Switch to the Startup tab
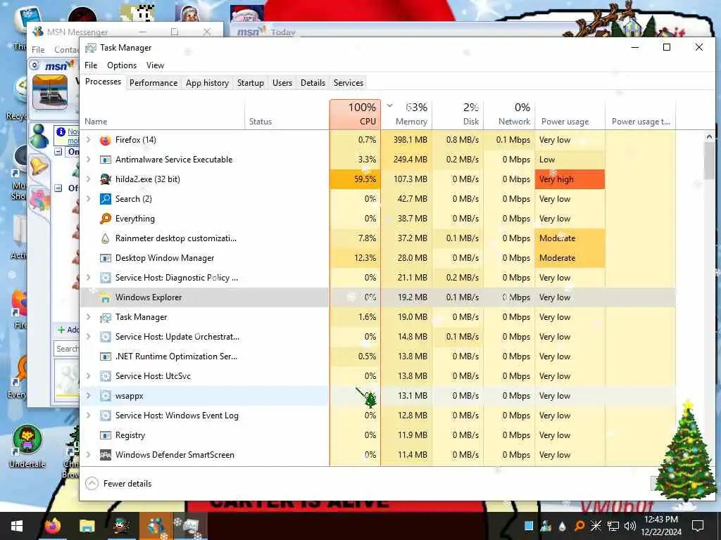Screen dimensions: 721x540 250,83
